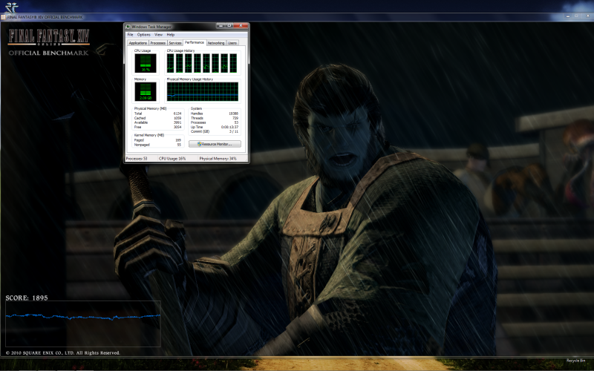Open the View menu in Task Manager

tap(158, 34)
